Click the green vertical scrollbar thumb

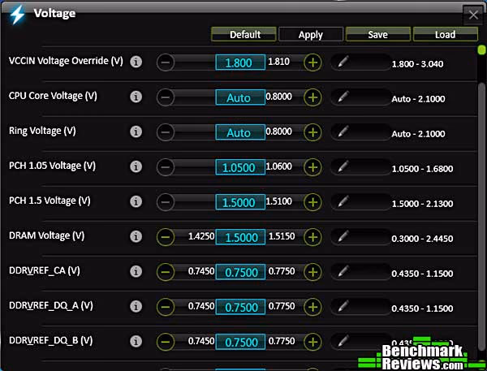click(x=481, y=50)
